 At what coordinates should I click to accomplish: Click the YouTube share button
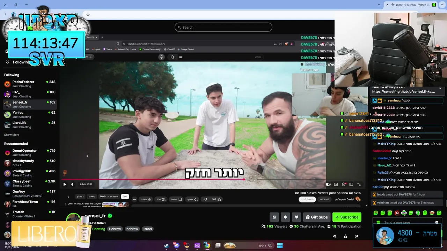pos(193,199)
